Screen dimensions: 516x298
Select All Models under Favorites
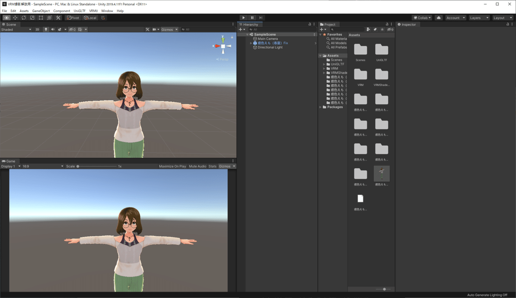[338, 43]
